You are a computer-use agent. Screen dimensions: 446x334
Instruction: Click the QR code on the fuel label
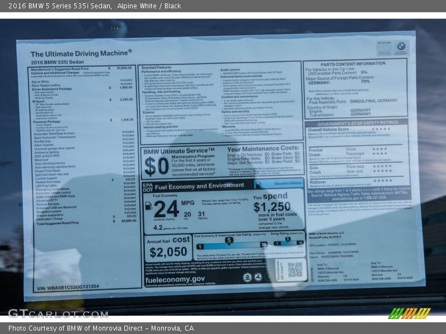click(x=295, y=269)
